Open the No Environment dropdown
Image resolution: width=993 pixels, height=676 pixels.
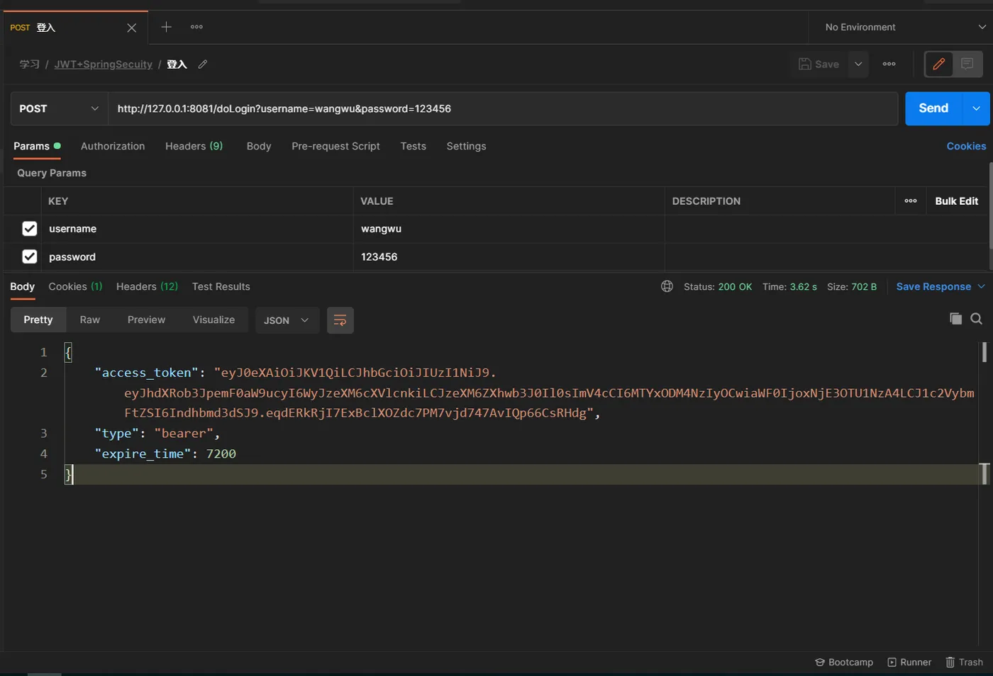pyautogui.click(x=904, y=27)
